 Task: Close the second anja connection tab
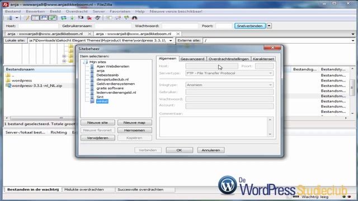(x=178, y=33)
